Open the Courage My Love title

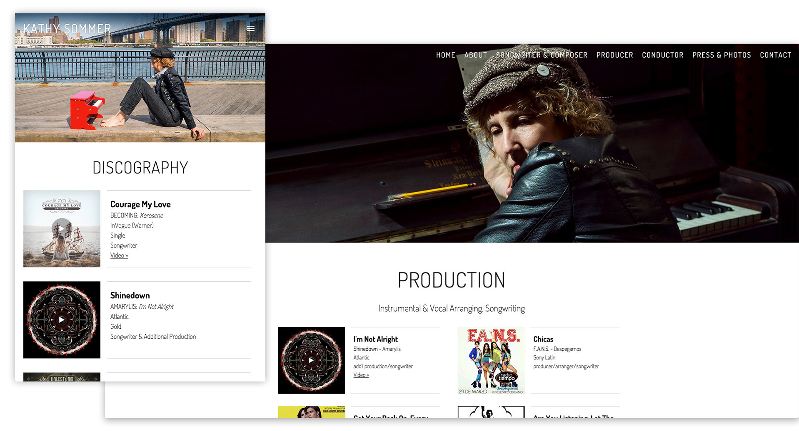point(140,204)
